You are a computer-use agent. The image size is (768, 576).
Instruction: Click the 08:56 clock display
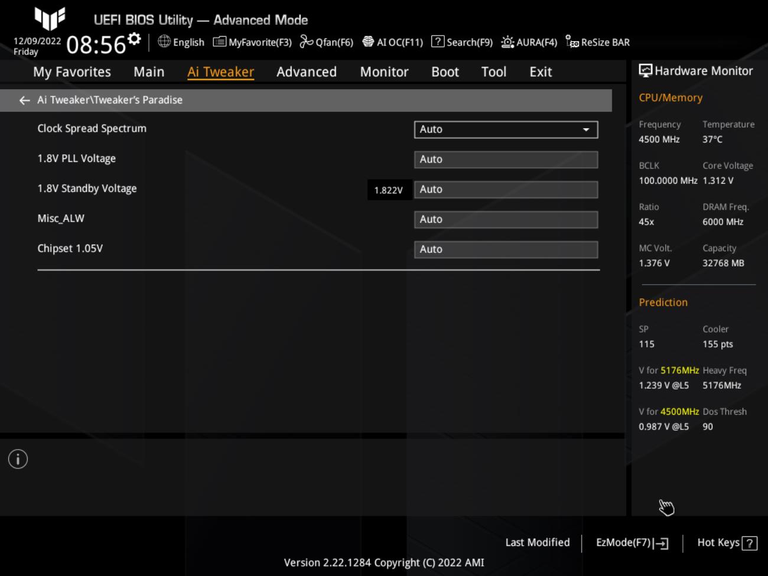(96, 45)
